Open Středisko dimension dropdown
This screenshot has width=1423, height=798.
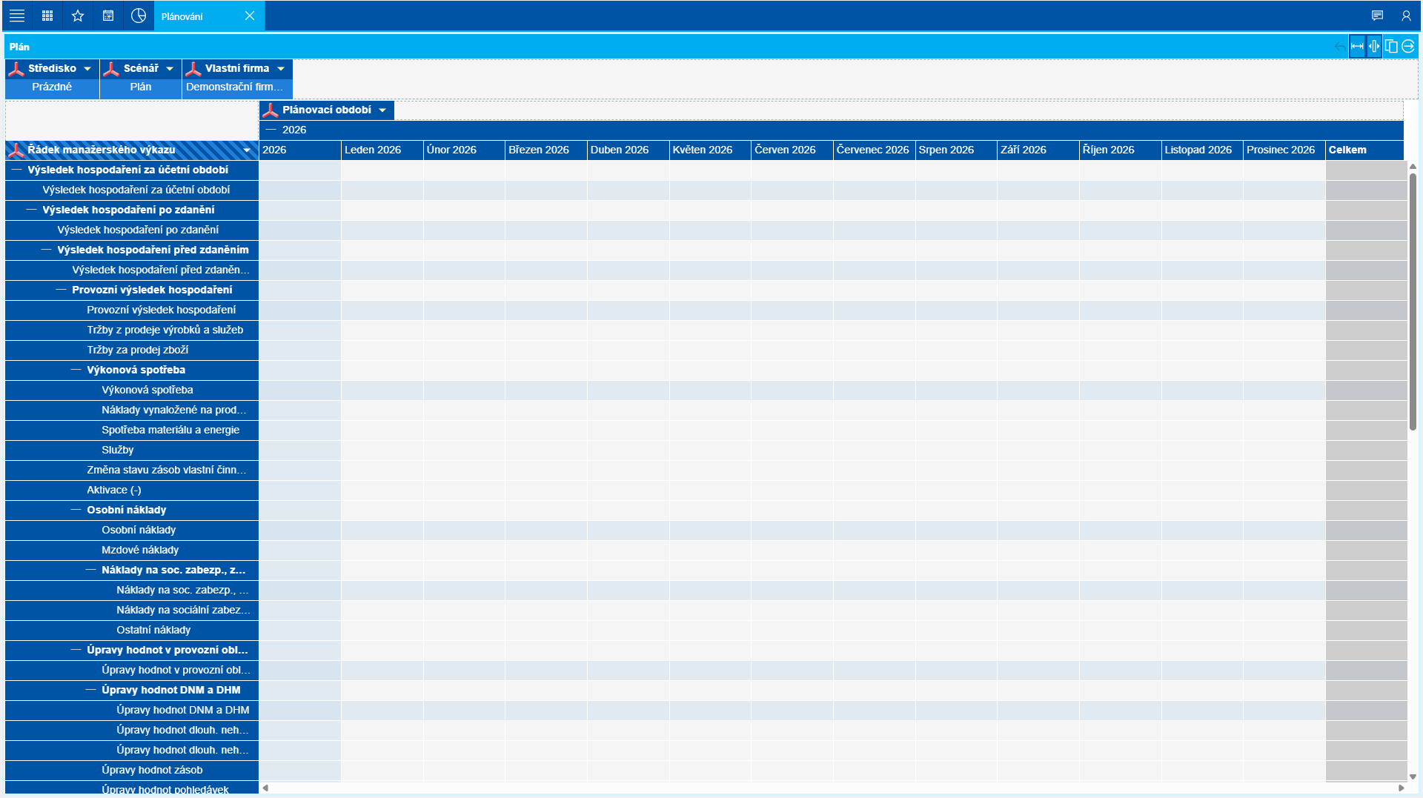(87, 69)
